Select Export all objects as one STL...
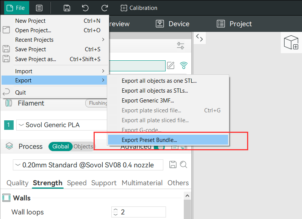302x219 pixels. 168,81
